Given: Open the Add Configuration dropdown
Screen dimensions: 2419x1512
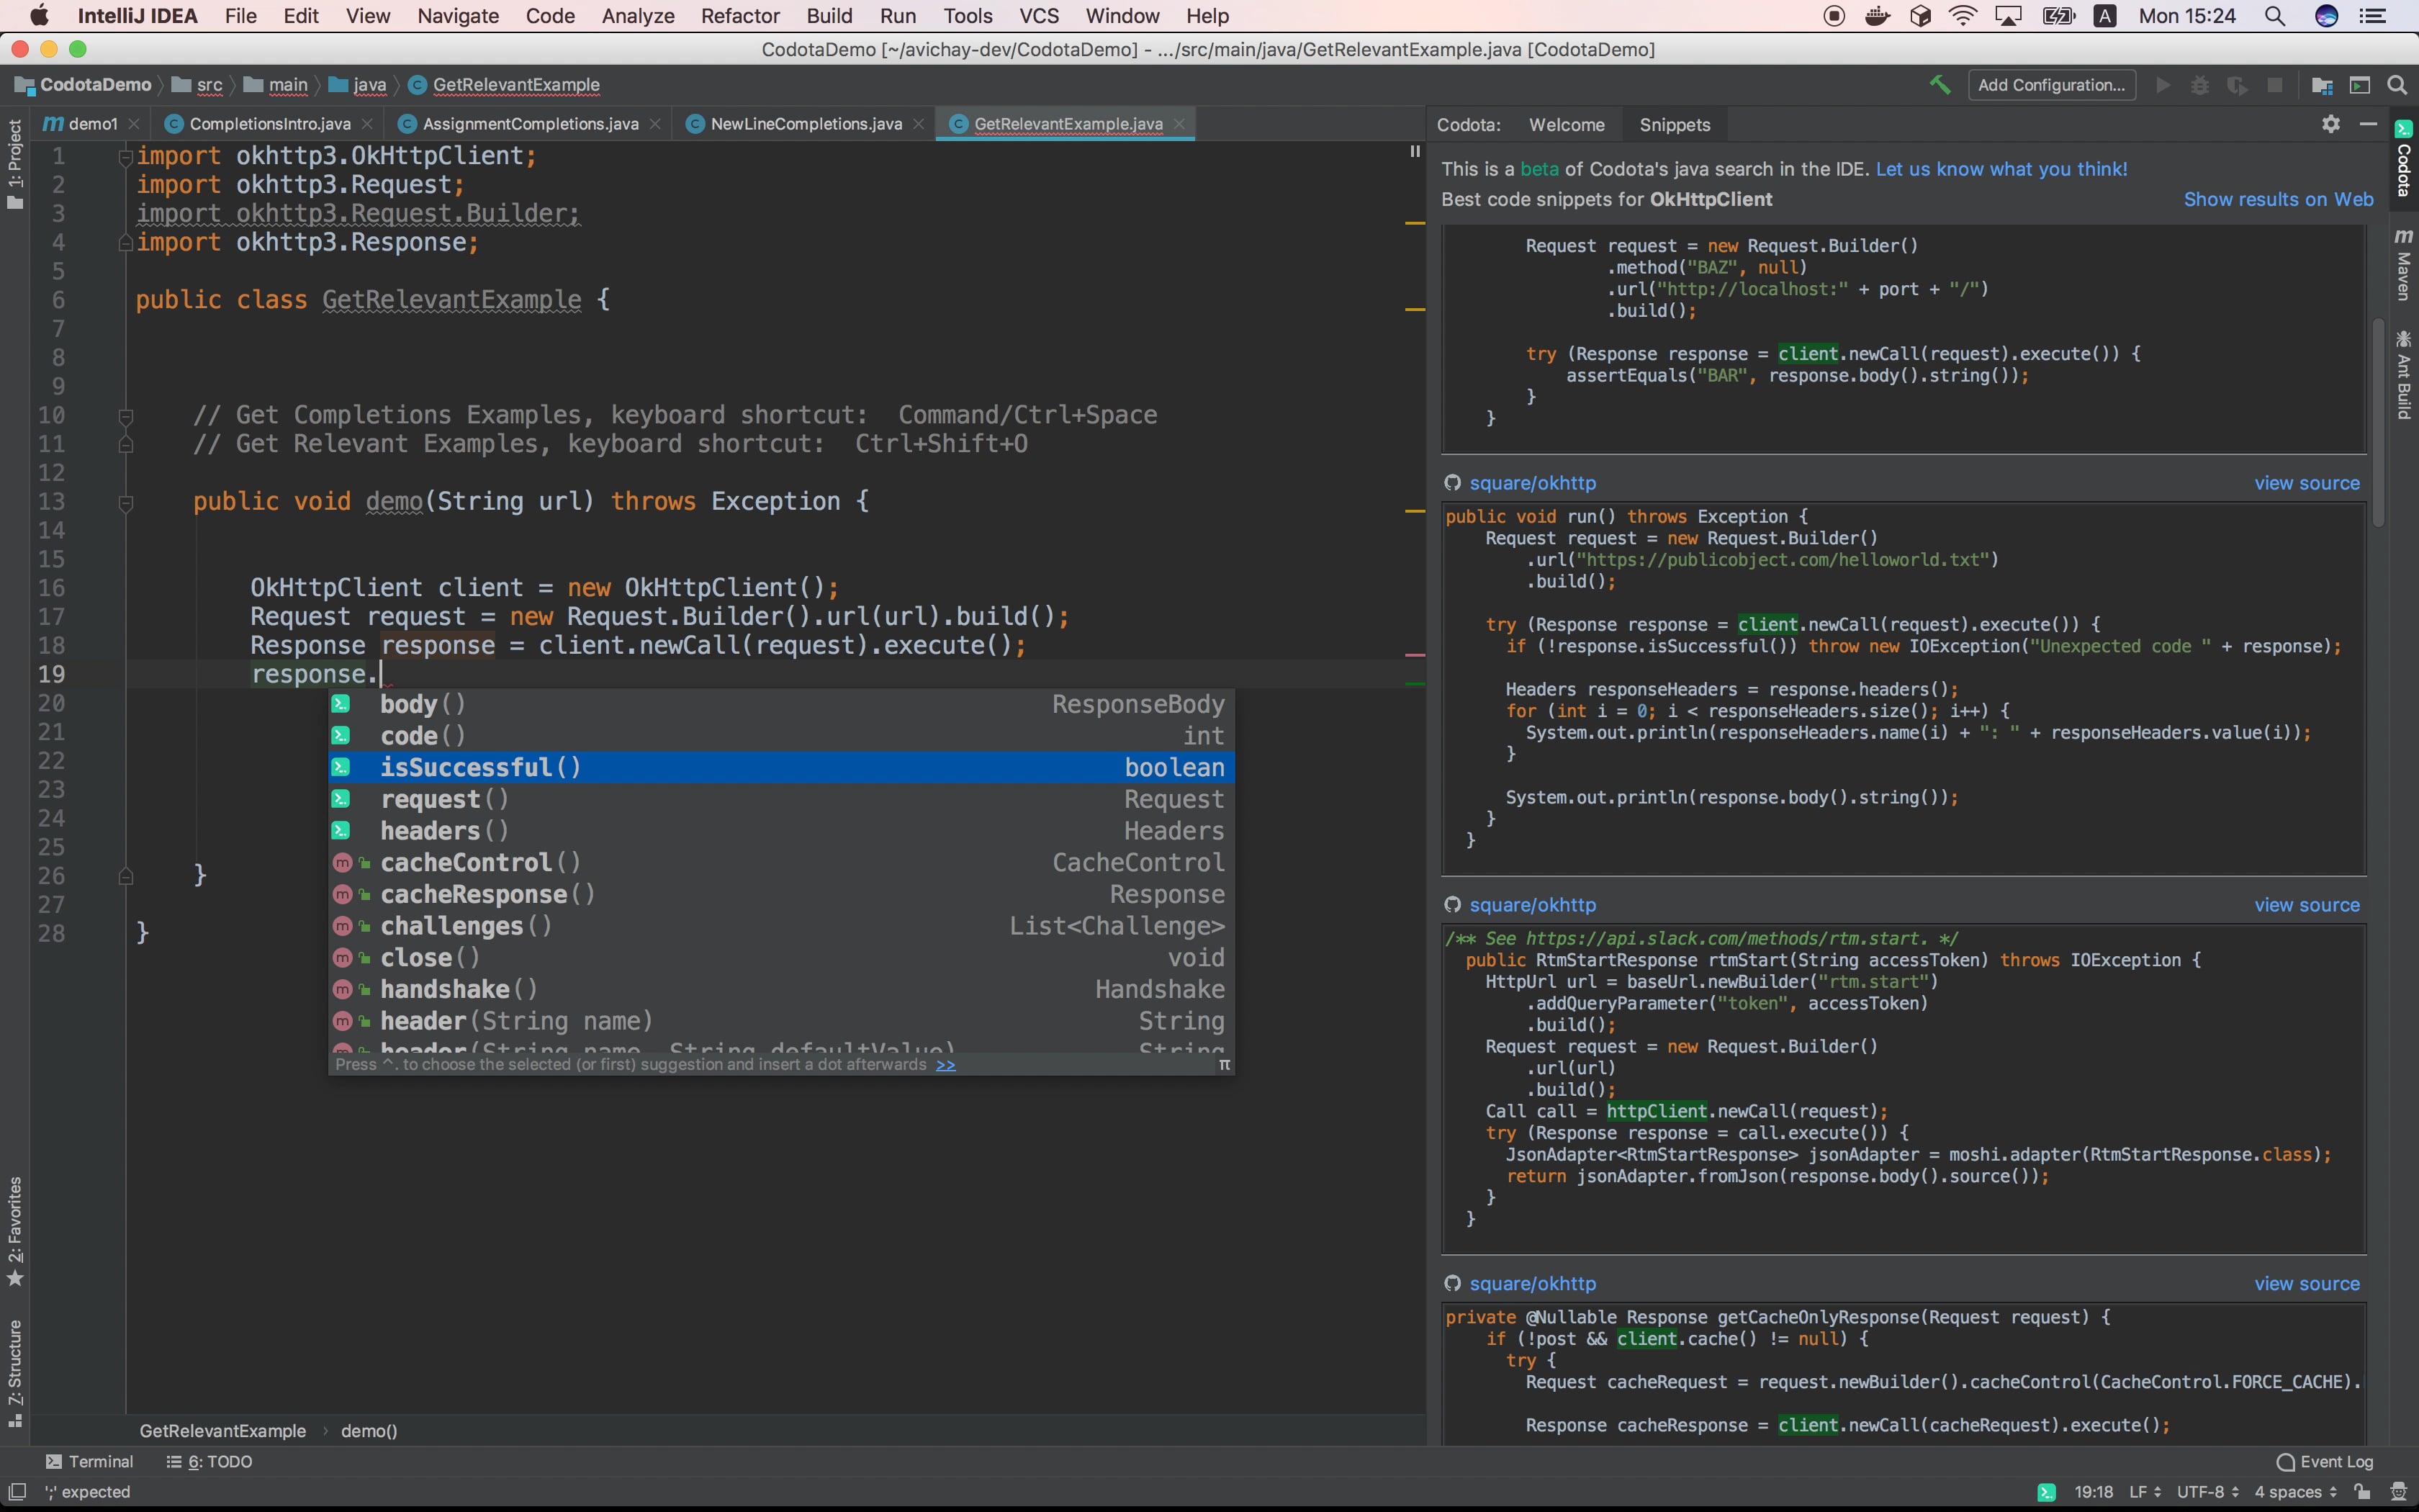Looking at the screenshot, I should coord(2051,85).
